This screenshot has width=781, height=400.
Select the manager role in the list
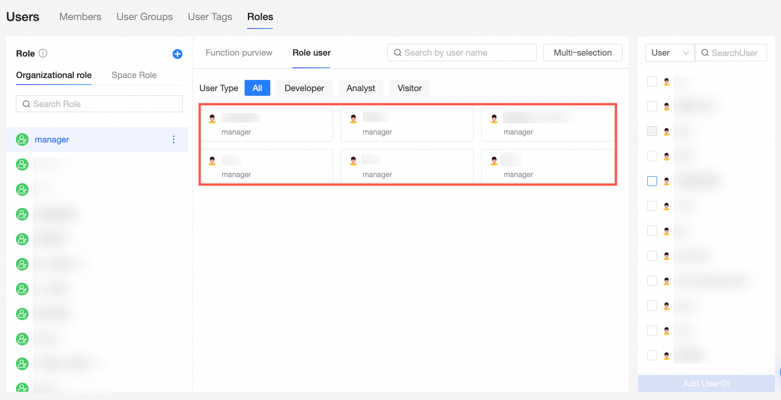coord(97,139)
